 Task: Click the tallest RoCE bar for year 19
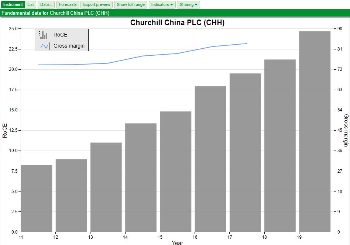coord(315,132)
